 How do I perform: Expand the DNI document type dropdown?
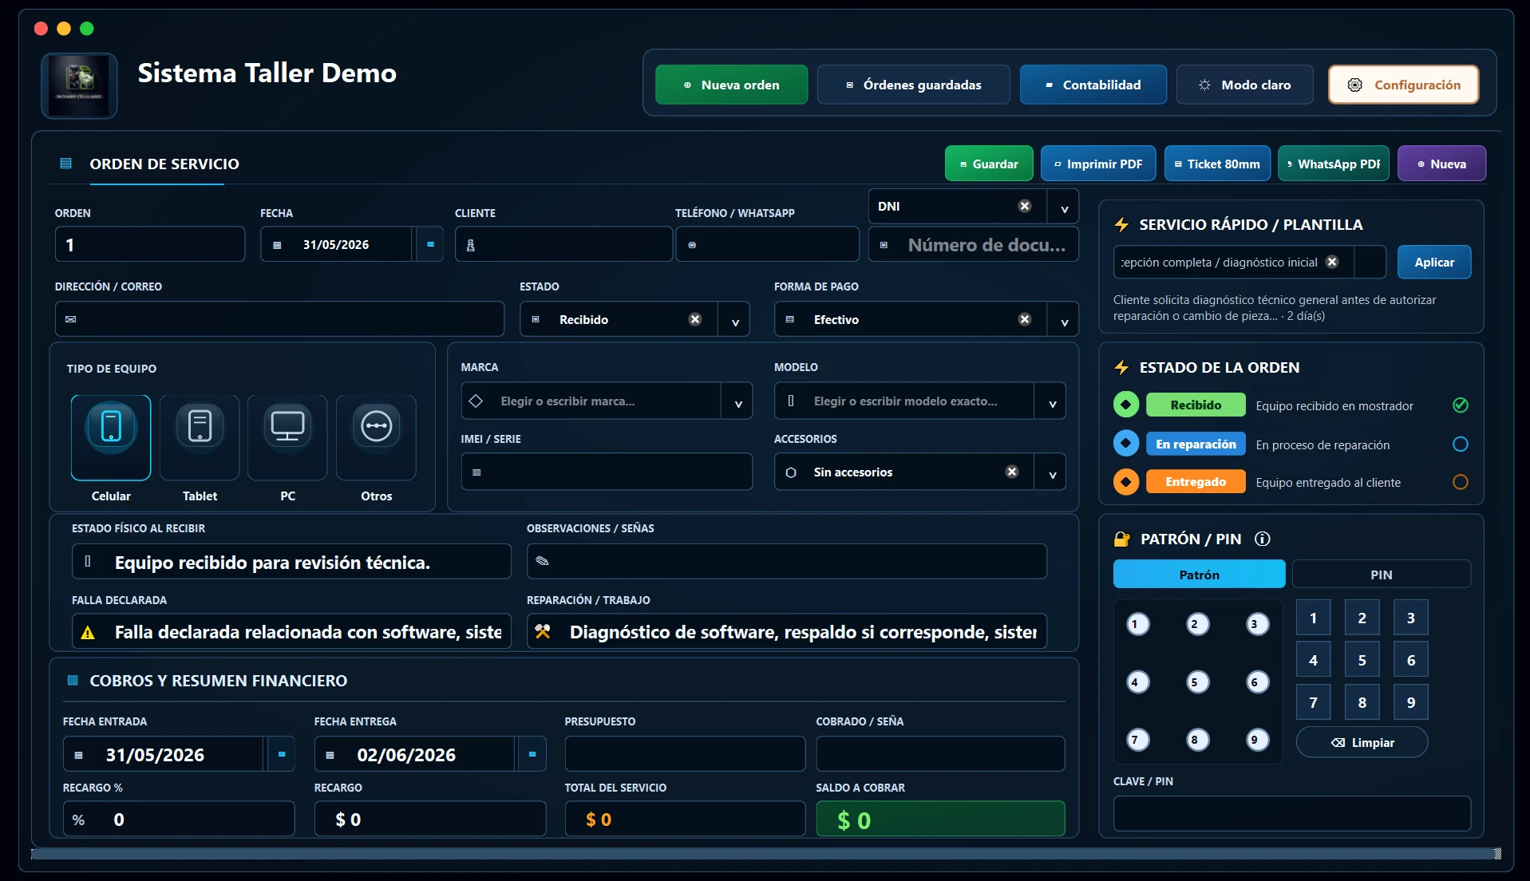[x=1064, y=207]
